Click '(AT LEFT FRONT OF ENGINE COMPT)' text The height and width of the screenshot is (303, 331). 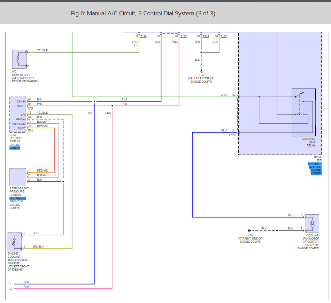[201, 80]
